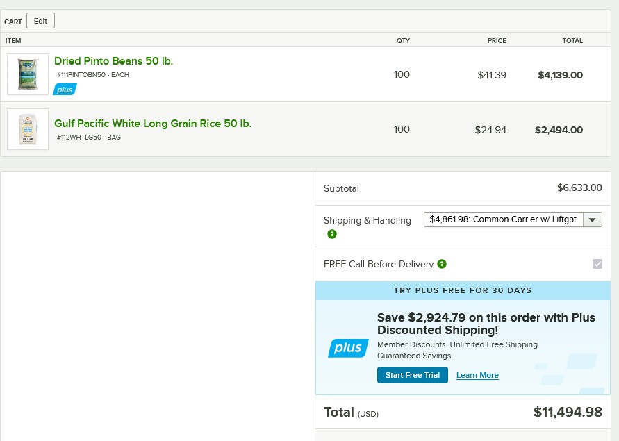Click the ITEM column header
This screenshot has width=619, height=441.
point(13,41)
